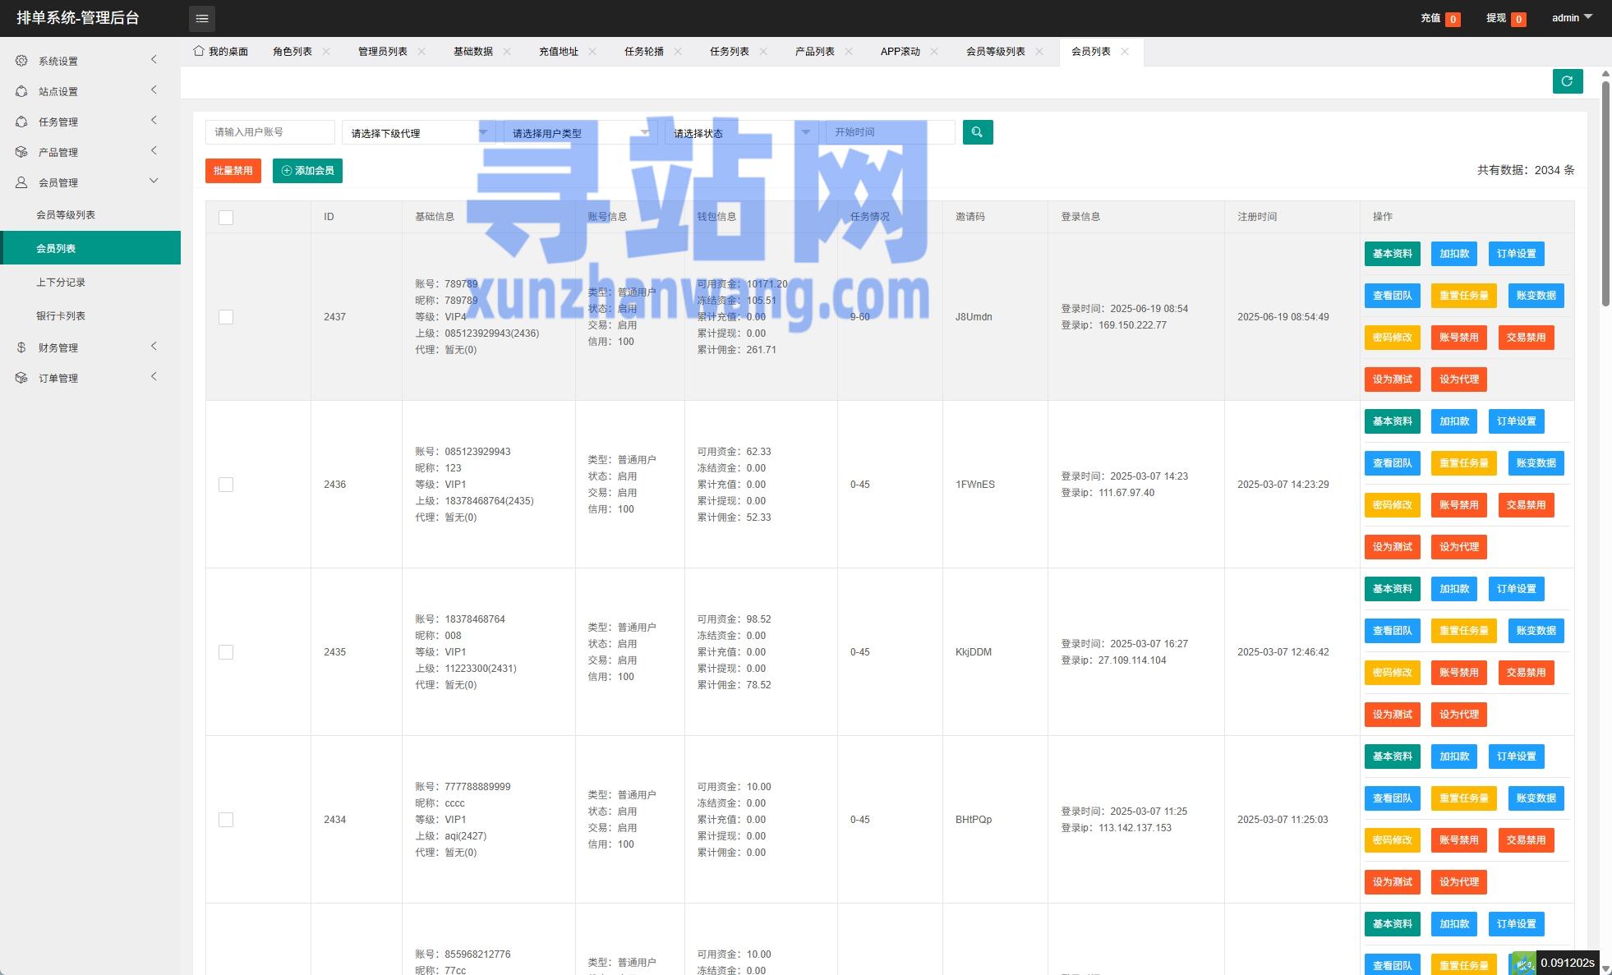Open the 请选择用户类型 dropdown
Viewport: 1612px width, 975px height.
(580, 132)
